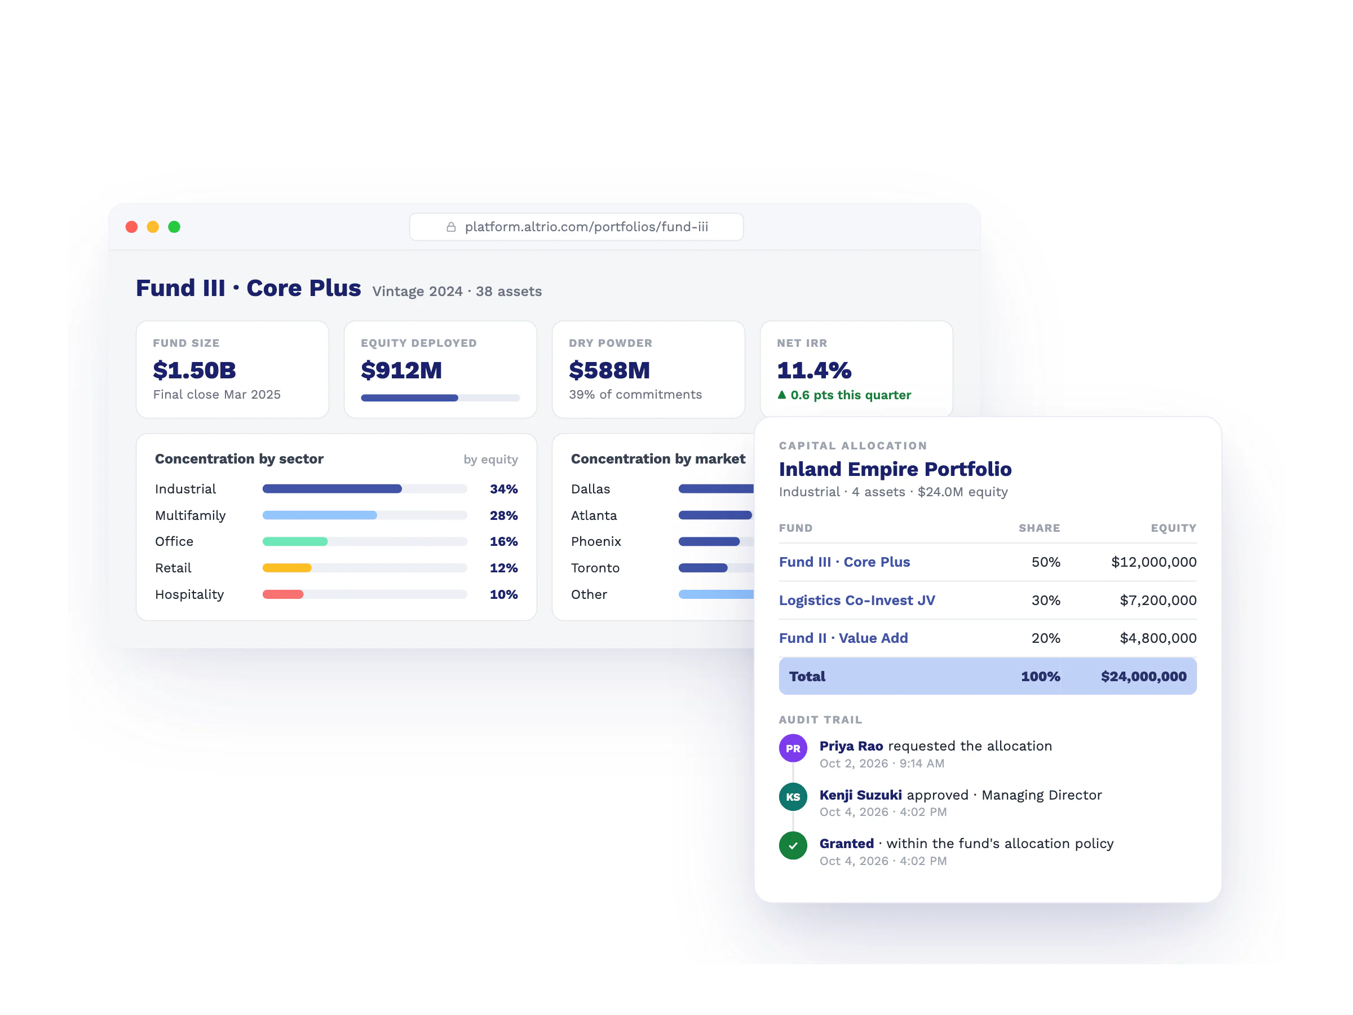The image size is (1353, 1015).
Task: Click the 30% share for Logistics Co-Invest
Action: (1045, 600)
